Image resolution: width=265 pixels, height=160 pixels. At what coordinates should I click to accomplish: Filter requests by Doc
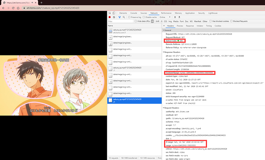187,21
